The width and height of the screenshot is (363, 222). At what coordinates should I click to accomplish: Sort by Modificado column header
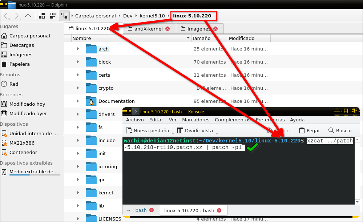pos(249,38)
